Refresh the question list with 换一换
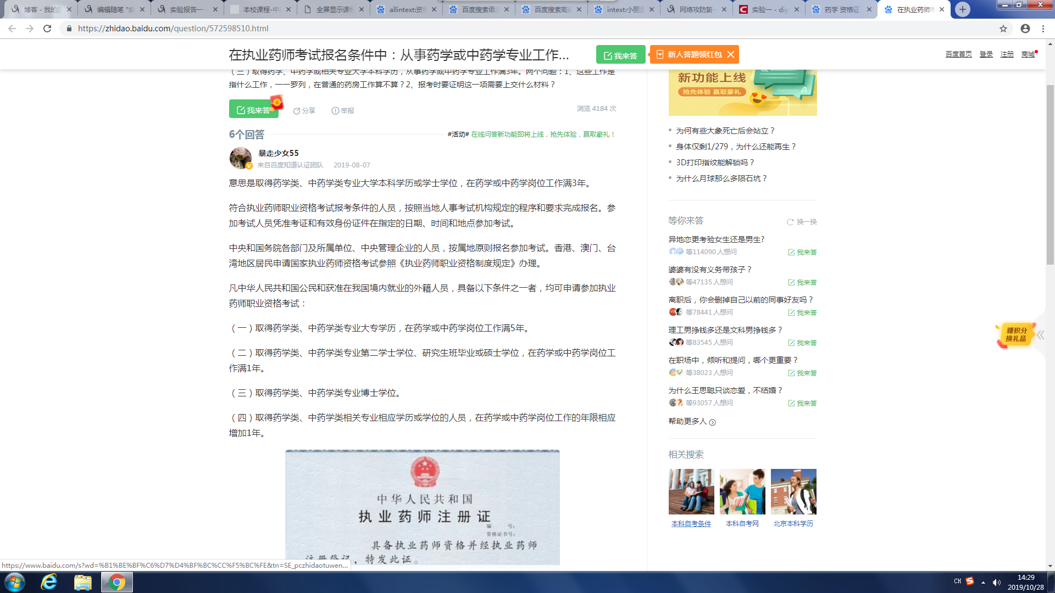 pyautogui.click(x=802, y=222)
